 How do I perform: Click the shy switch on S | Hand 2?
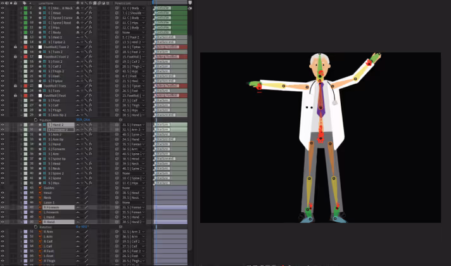click(78, 125)
